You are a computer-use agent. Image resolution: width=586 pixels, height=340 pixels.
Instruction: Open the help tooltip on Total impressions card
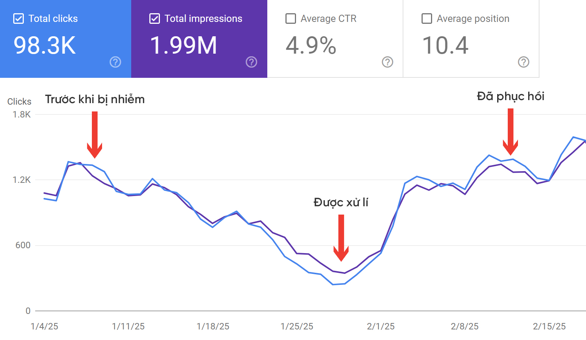pos(251,62)
